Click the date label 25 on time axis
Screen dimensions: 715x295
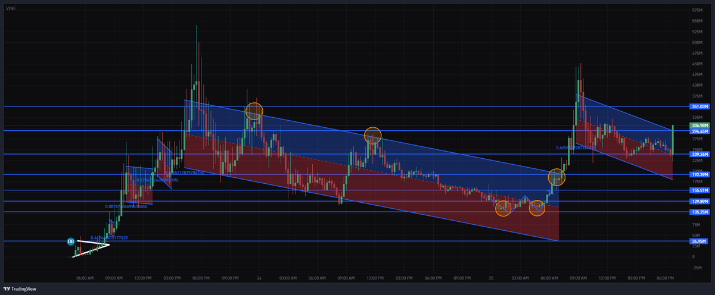click(490, 278)
